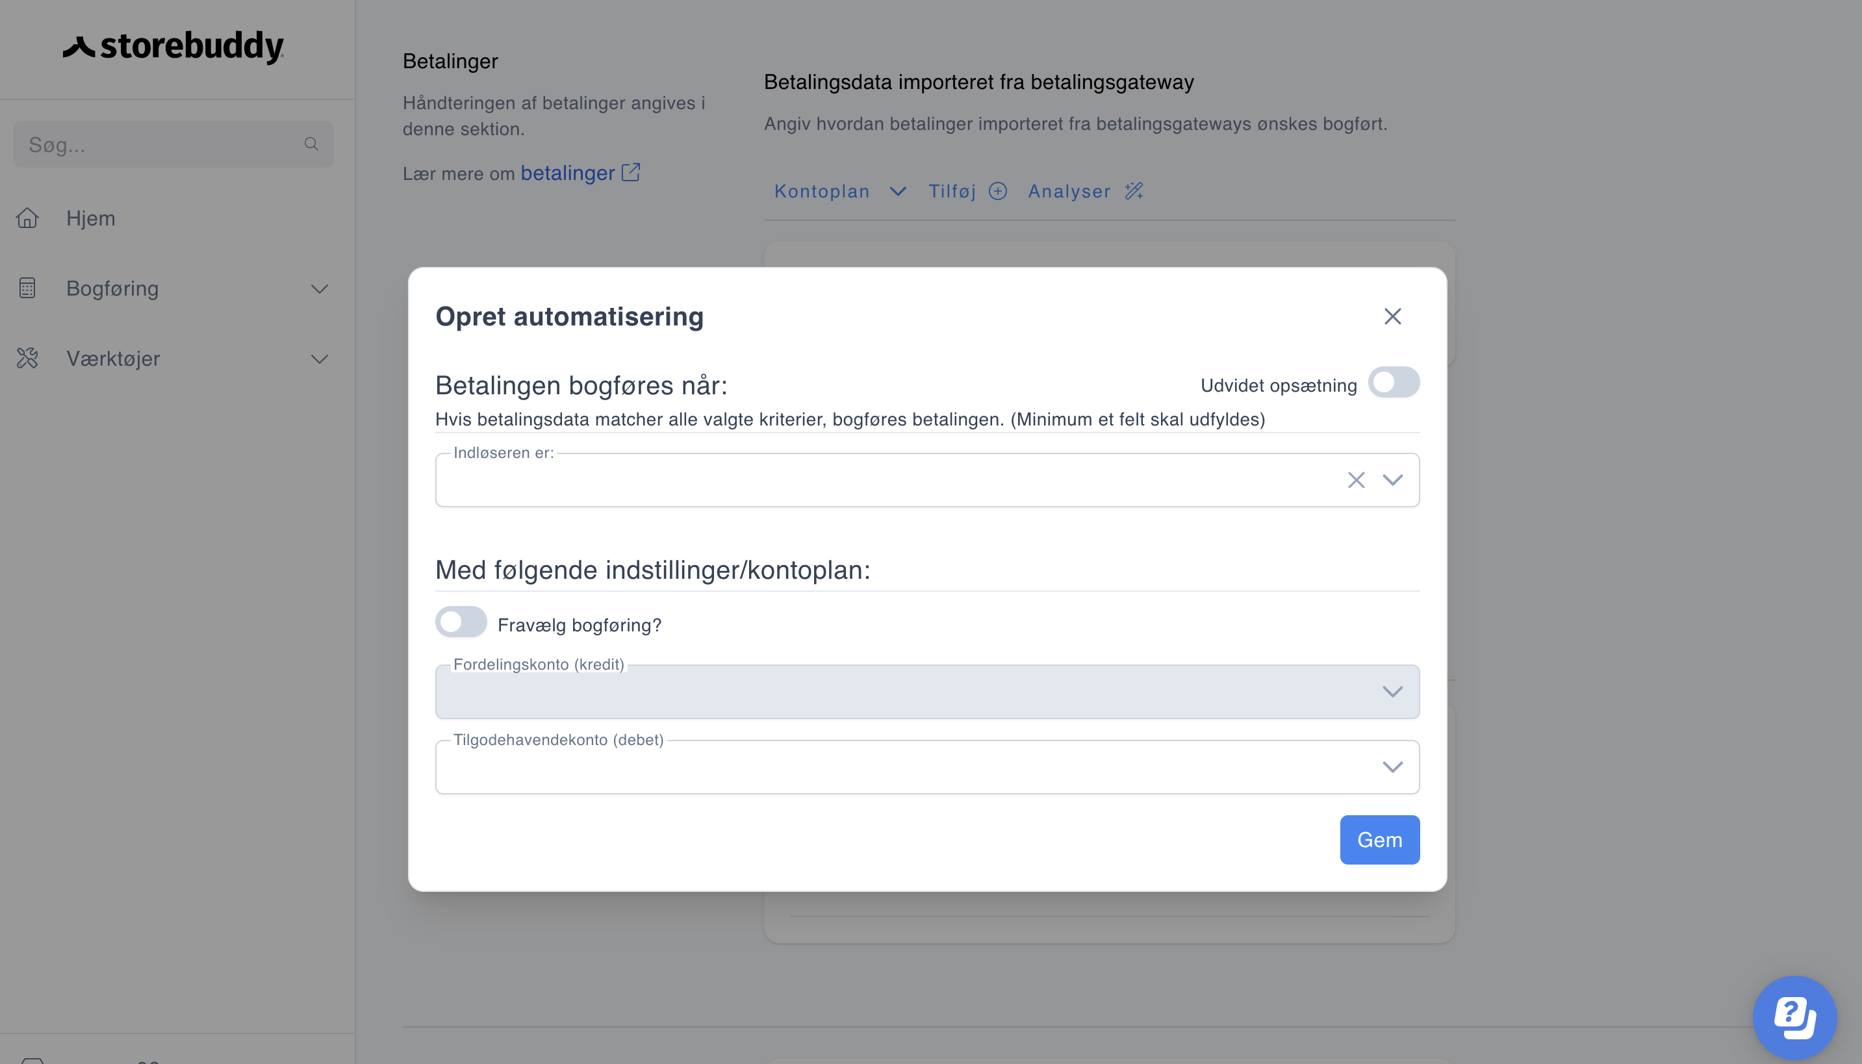Click the Analyser magic wand button
This screenshot has height=1064, width=1862.
point(1086,192)
